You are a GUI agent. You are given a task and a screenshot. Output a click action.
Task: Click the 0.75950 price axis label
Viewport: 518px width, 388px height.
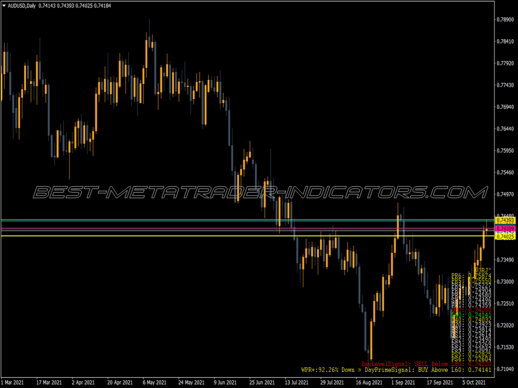point(505,151)
